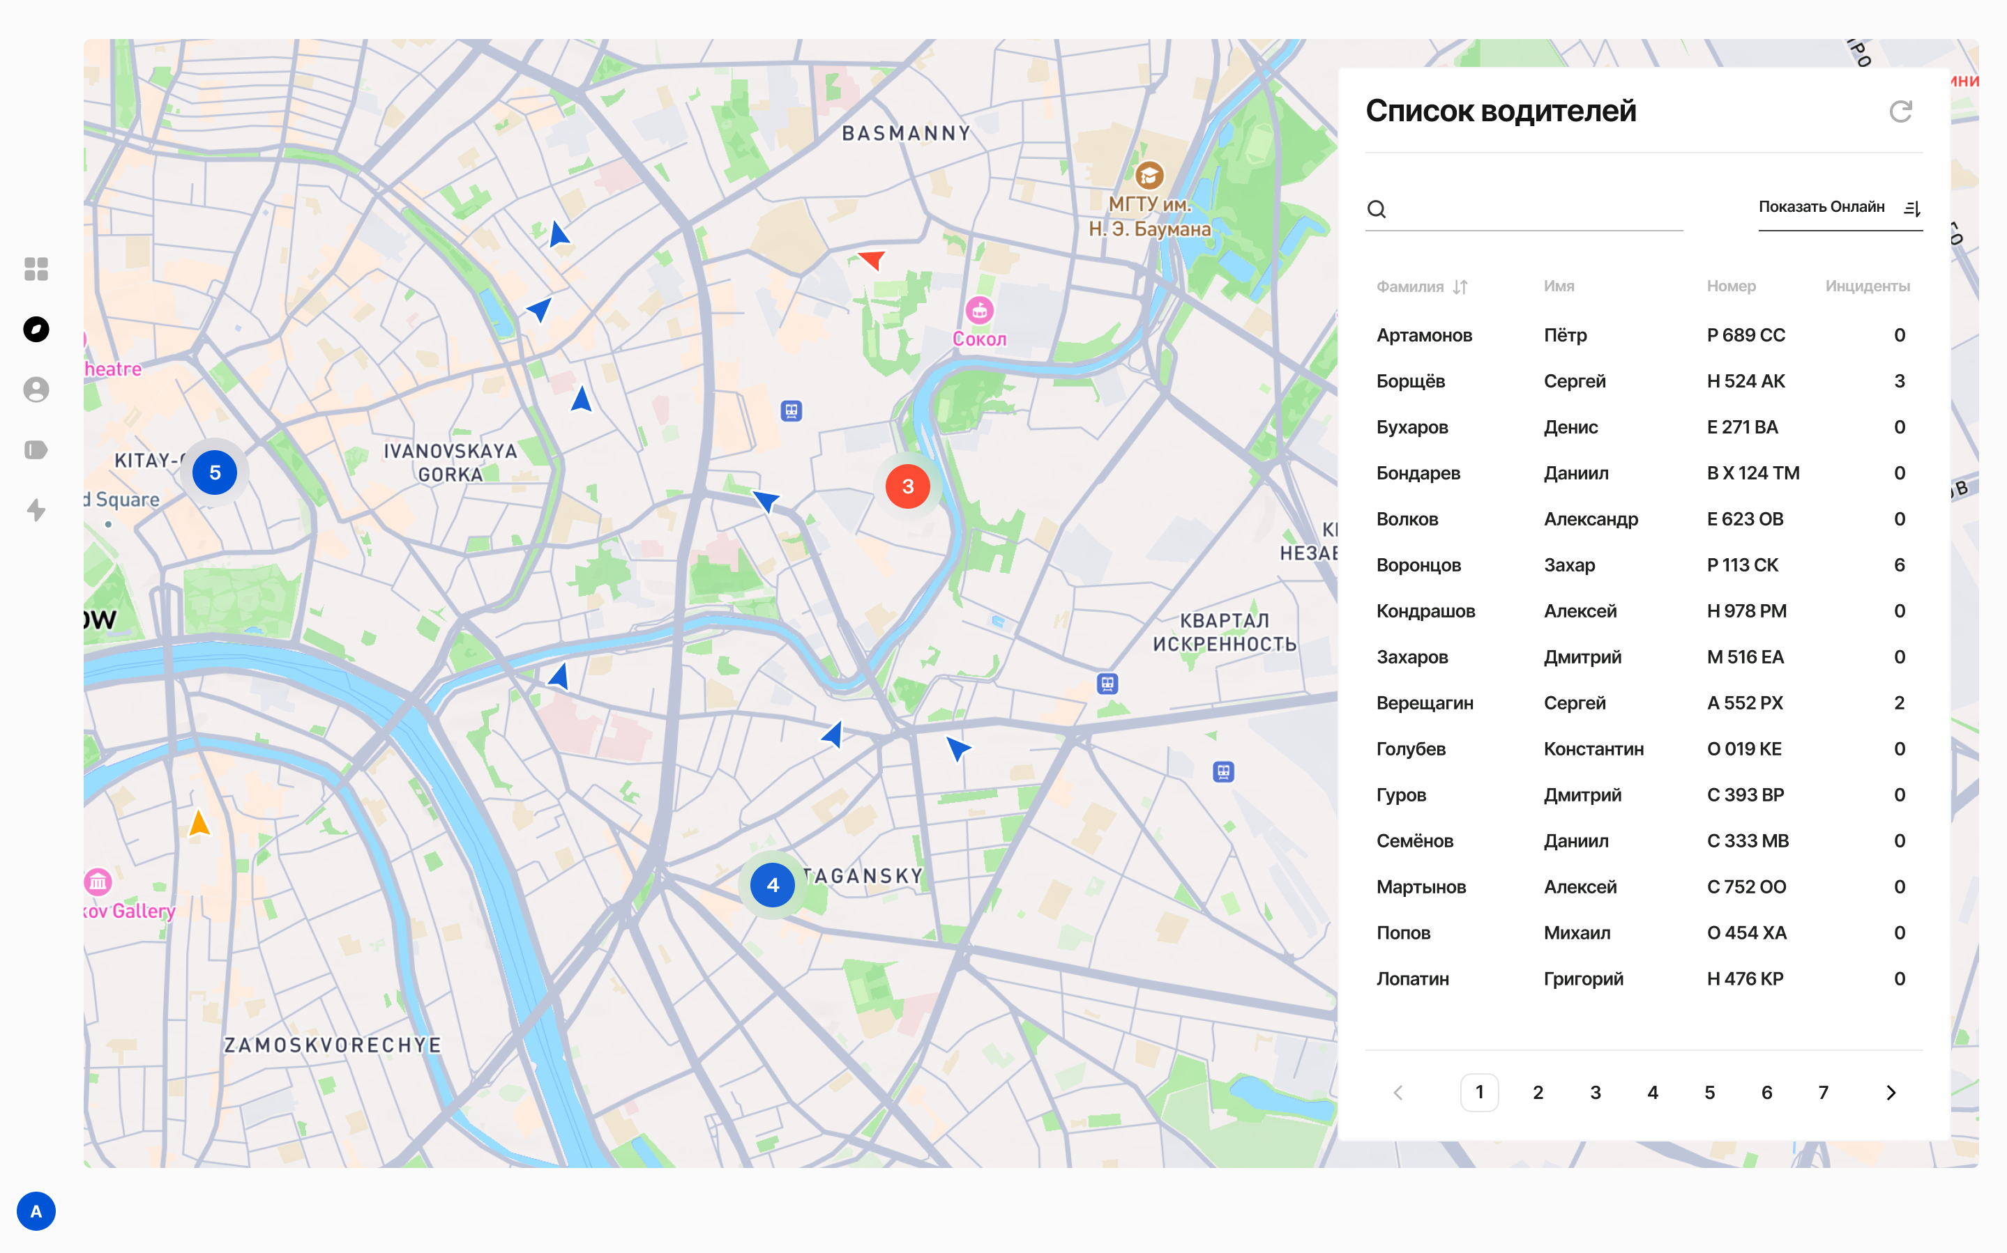Click the previous page left chevron
Image resolution: width=2007 pixels, height=1253 pixels.
click(x=1398, y=1092)
